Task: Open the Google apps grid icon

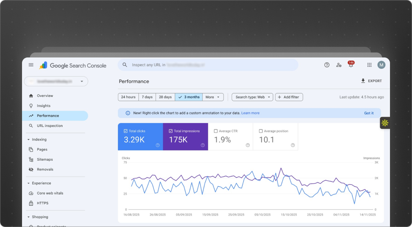Action: pyautogui.click(x=369, y=65)
